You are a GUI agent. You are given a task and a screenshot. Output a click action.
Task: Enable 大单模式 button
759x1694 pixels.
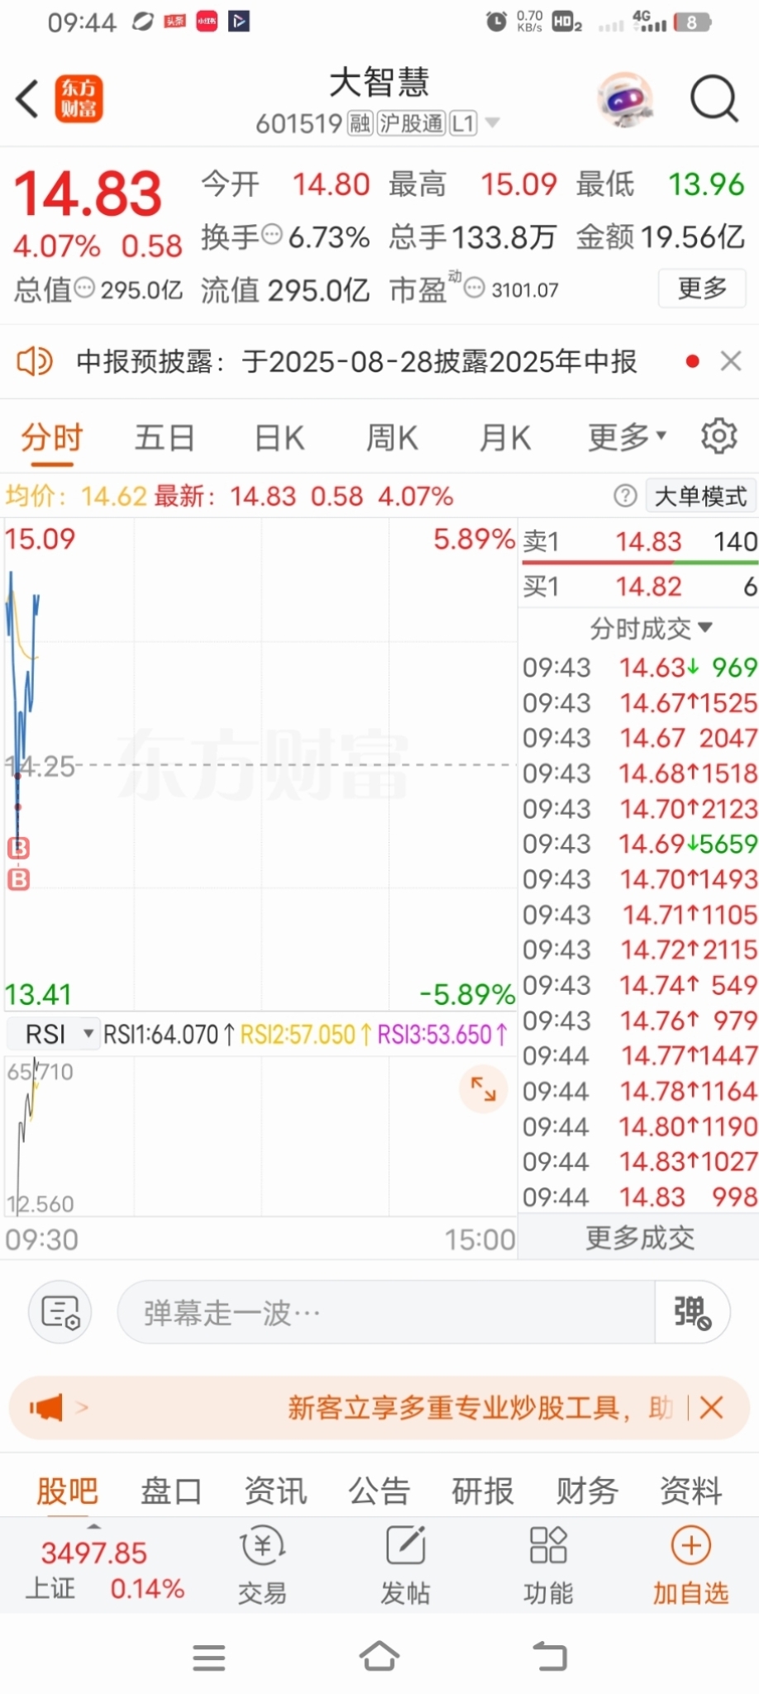tap(701, 495)
